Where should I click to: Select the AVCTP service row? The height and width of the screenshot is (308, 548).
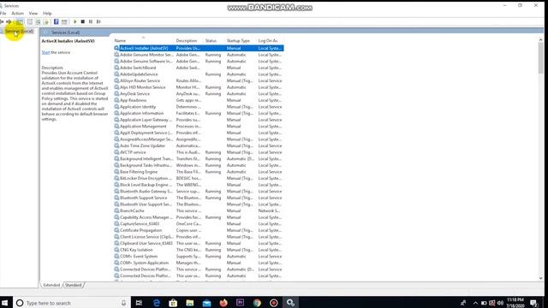pos(199,152)
